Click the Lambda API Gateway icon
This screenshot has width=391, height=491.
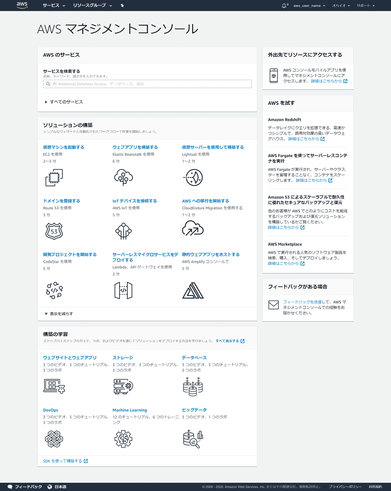tap(123, 290)
